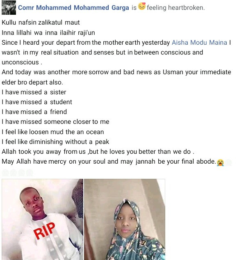The image size is (246, 260).
Task: Click the red RIP text on photo
Action: pos(44,231)
